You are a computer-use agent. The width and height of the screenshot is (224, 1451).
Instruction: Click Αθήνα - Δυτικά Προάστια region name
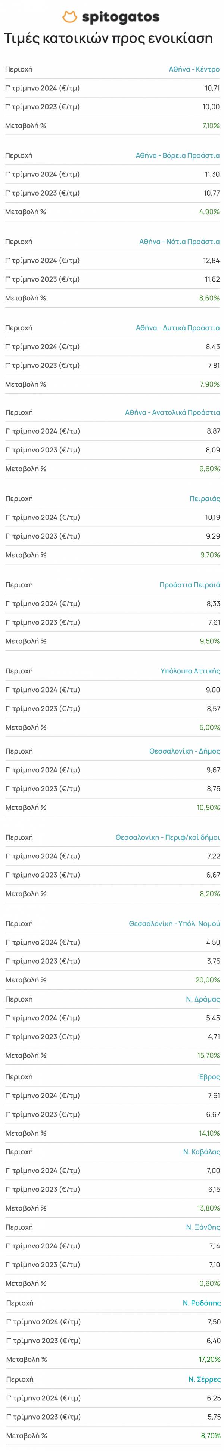[x=177, y=328]
